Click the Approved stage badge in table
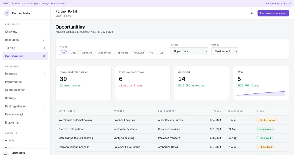Viewport: 294px width, 155px height. [264, 138]
